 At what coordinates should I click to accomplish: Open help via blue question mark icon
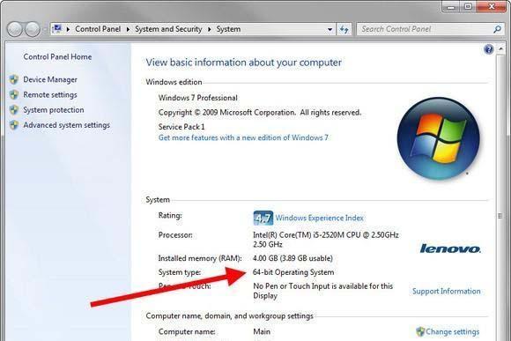pyautogui.click(x=488, y=49)
